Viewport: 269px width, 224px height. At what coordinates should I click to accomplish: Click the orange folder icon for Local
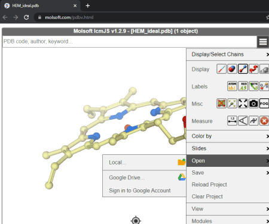[182, 162]
